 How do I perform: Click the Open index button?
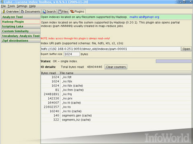coord(186,49)
